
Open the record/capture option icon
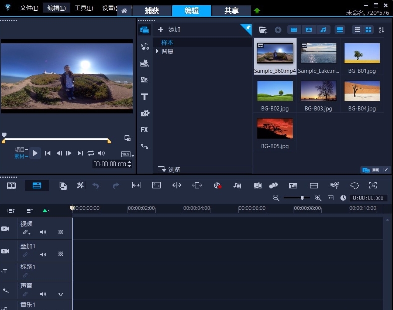[217, 185]
